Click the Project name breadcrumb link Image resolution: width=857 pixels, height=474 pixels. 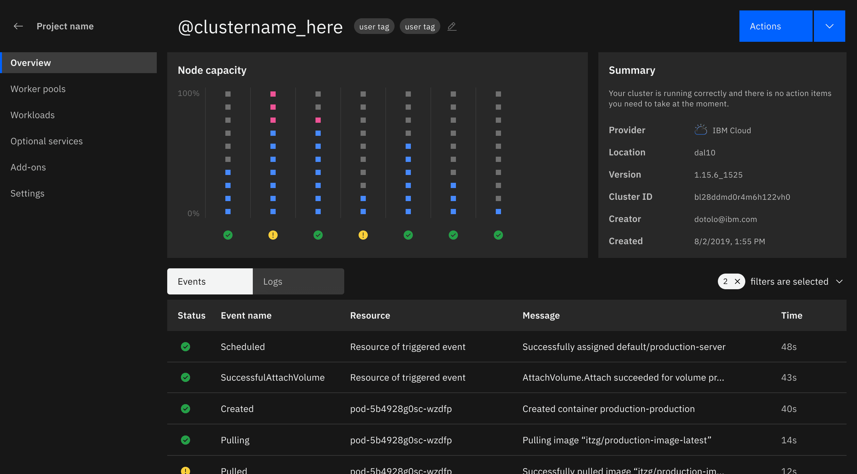coord(65,26)
